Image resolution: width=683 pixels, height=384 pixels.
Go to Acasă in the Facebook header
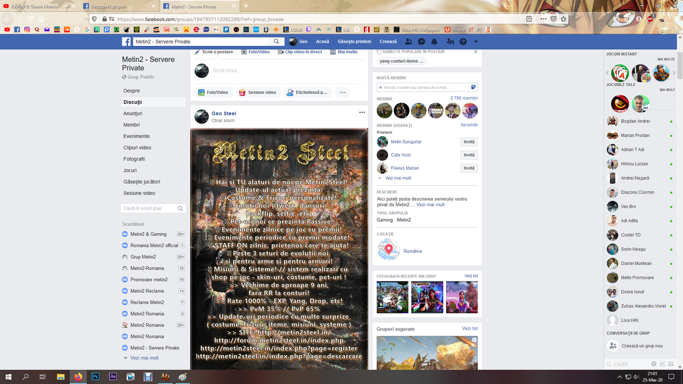click(322, 42)
